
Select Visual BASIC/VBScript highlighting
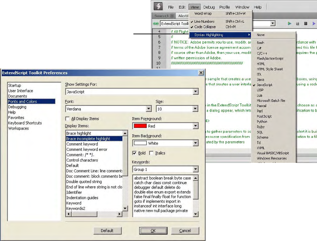pyautogui.click(x=274, y=153)
